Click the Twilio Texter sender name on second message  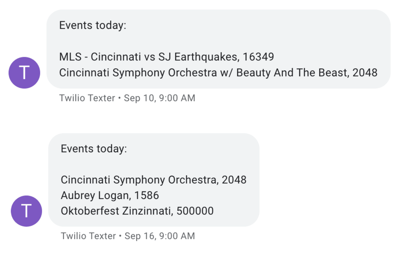point(89,236)
